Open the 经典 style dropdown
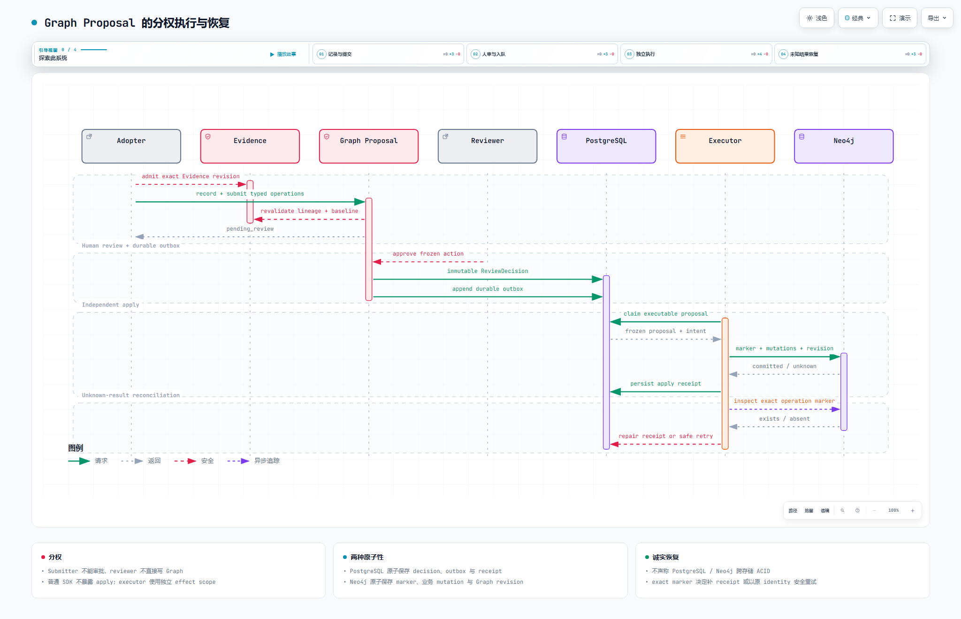Screen dimensions: 961x619 click(x=858, y=18)
